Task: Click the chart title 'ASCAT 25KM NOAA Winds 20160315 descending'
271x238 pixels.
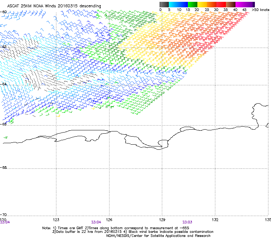Action: coord(54,6)
